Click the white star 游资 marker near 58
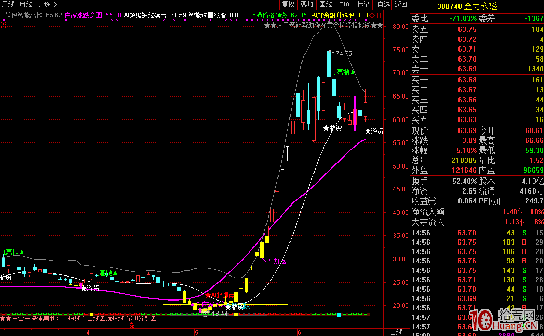This screenshot has width=544, height=336. tap(327, 128)
